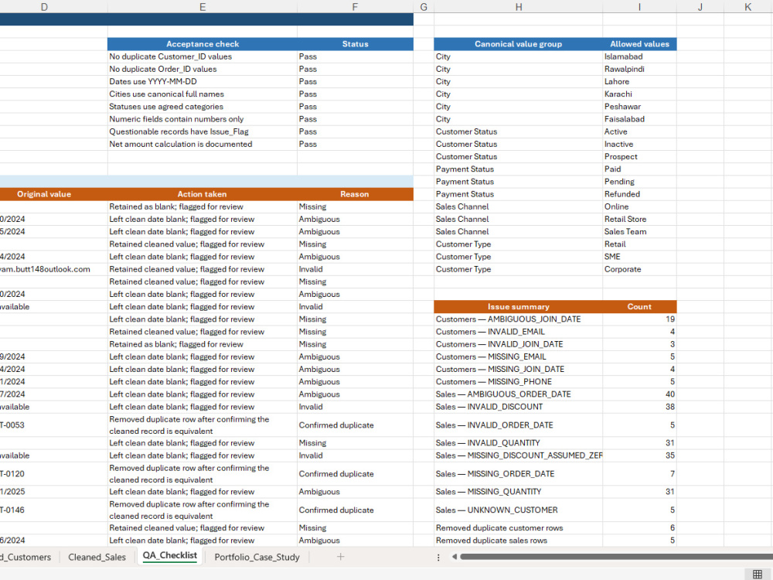Select 'Removed duplicate sales rows' cell
The width and height of the screenshot is (773, 580).
pyautogui.click(x=518, y=541)
